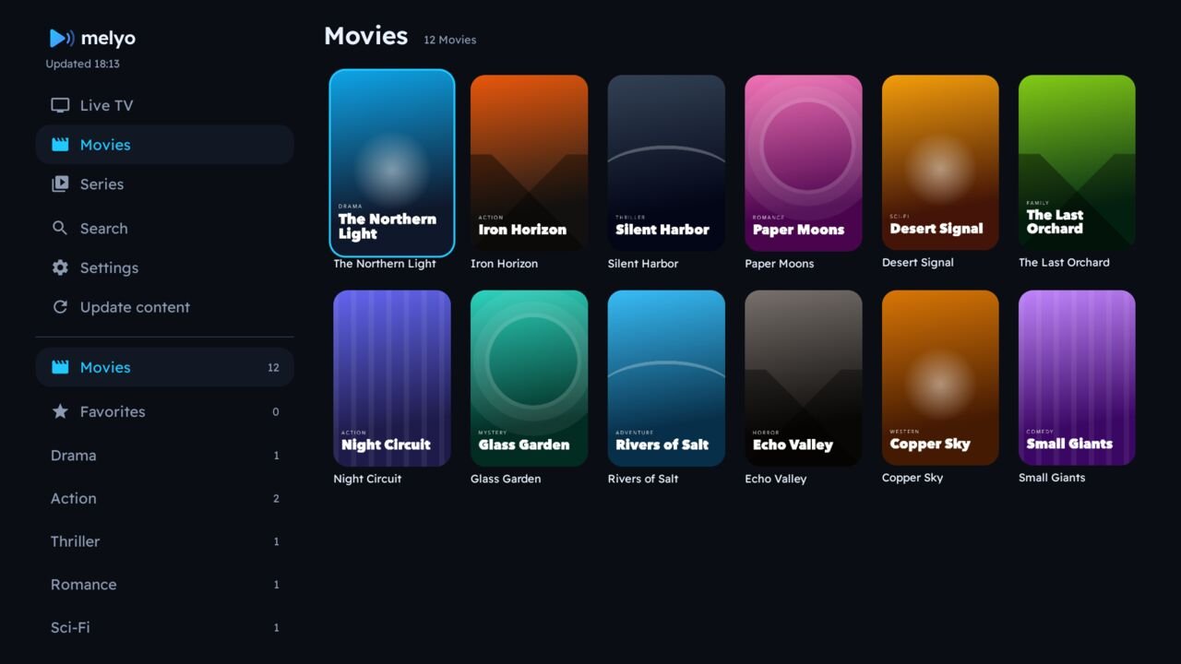Image resolution: width=1181 pixels, height=664 pixels.
Task: Filter movies by Sci-Fi category
Action: tap(165, 627)
